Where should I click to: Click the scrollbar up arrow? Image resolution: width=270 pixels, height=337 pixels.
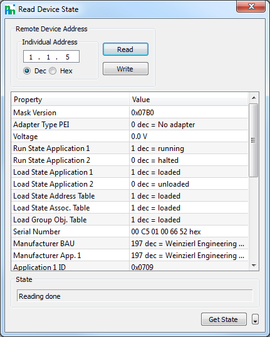point(254,98)
